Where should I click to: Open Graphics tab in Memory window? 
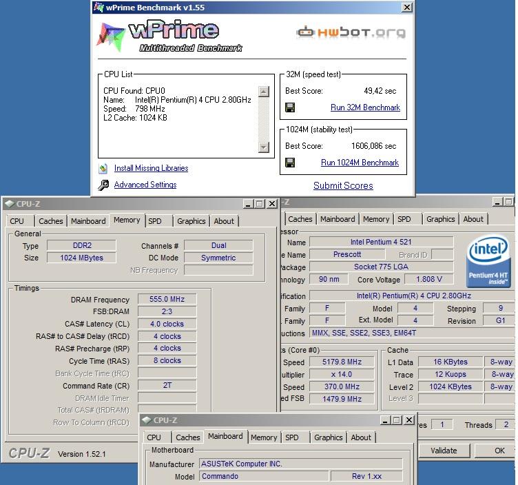pyautogui.click(x=191, y=221)
